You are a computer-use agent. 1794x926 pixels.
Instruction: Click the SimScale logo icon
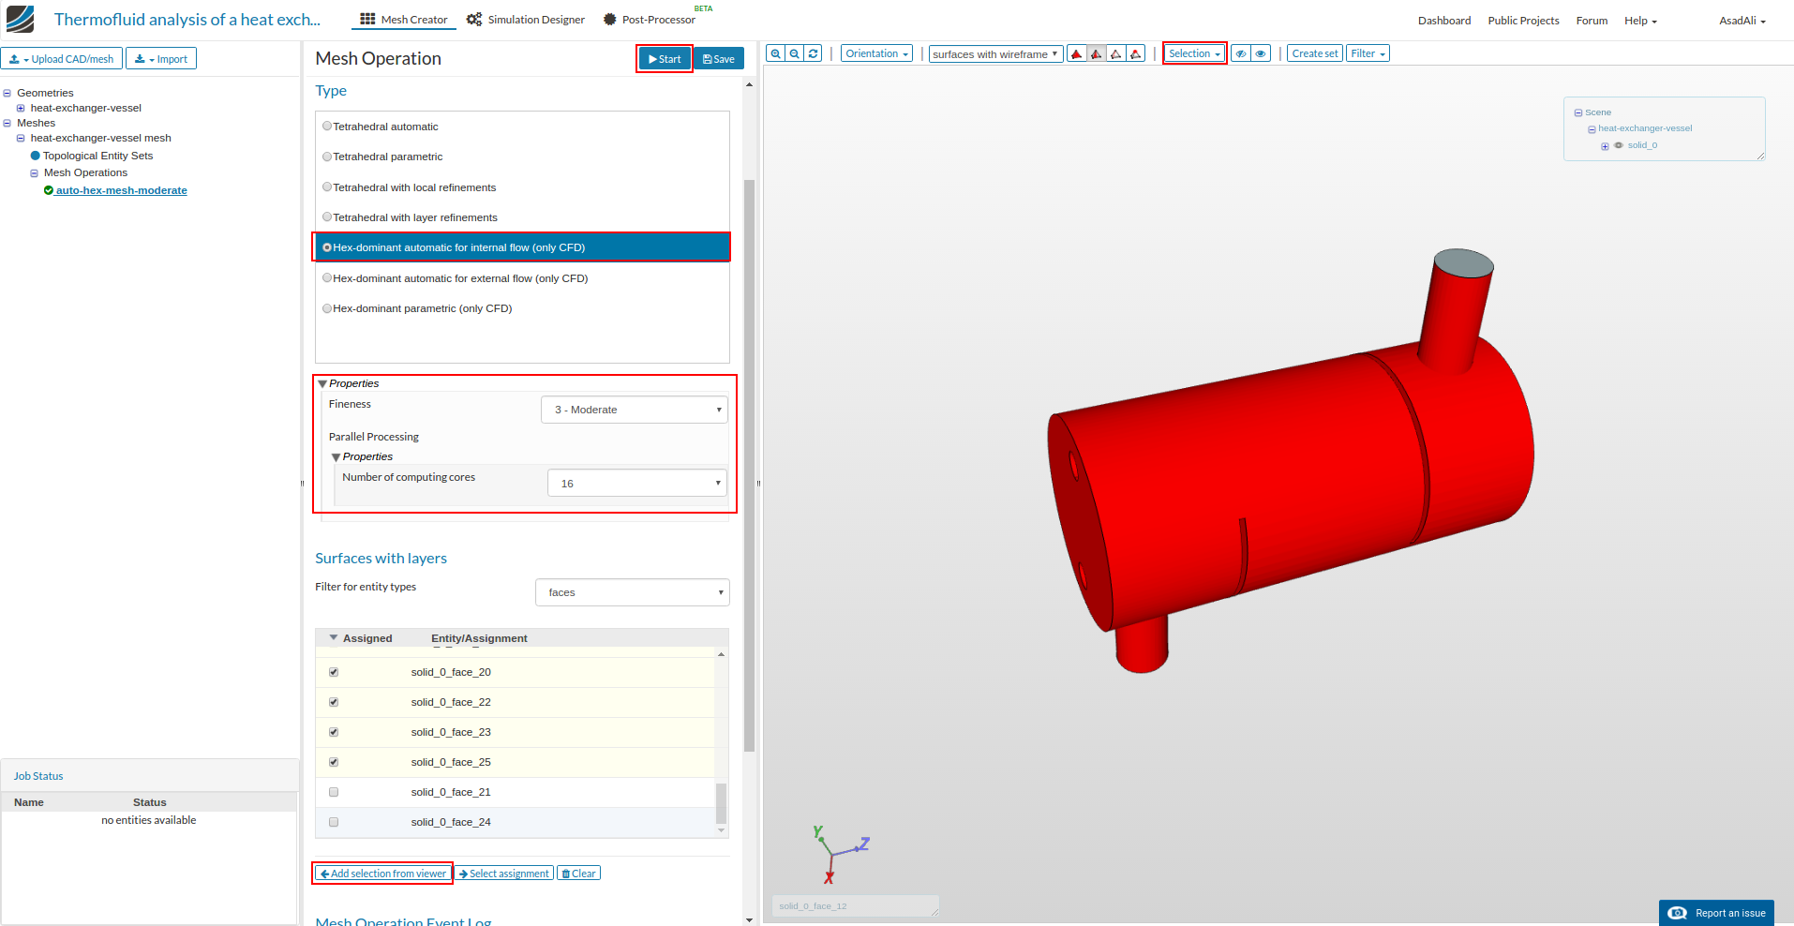click(x=20, y=19)
